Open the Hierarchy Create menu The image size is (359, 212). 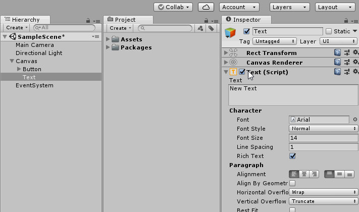[17, 28]
